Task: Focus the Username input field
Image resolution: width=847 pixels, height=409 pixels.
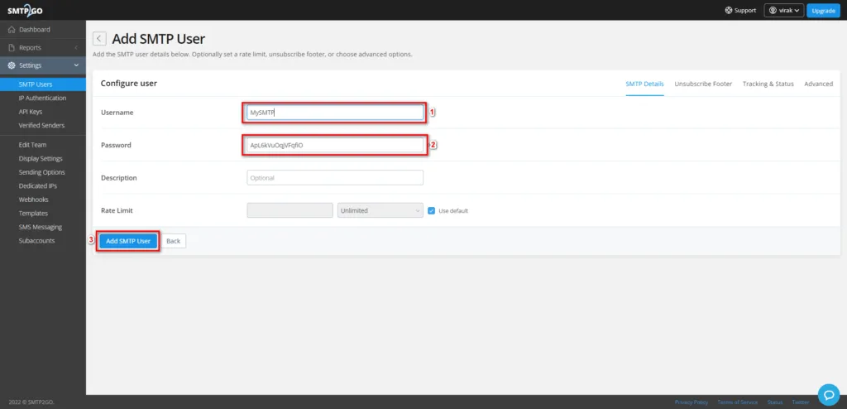Action: tap(335, 112)
